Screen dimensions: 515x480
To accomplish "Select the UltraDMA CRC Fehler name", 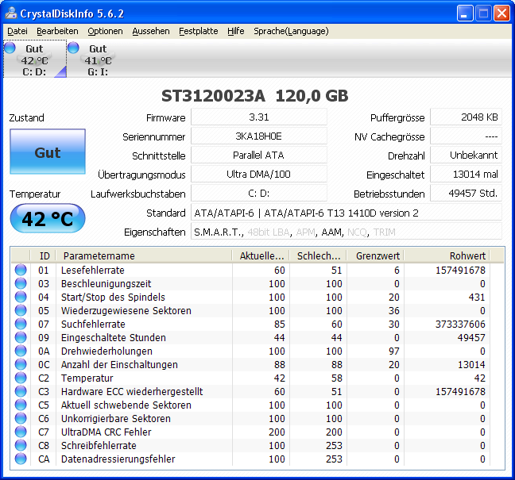I will pyautogui.click(x=106, y=432).
